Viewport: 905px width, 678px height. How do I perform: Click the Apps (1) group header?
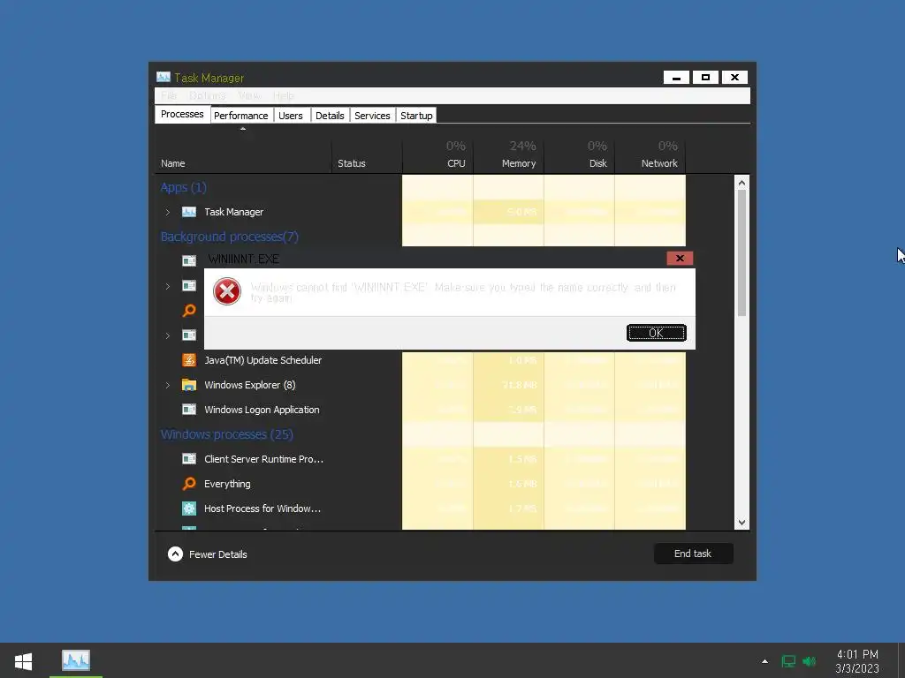pos(184,187)
